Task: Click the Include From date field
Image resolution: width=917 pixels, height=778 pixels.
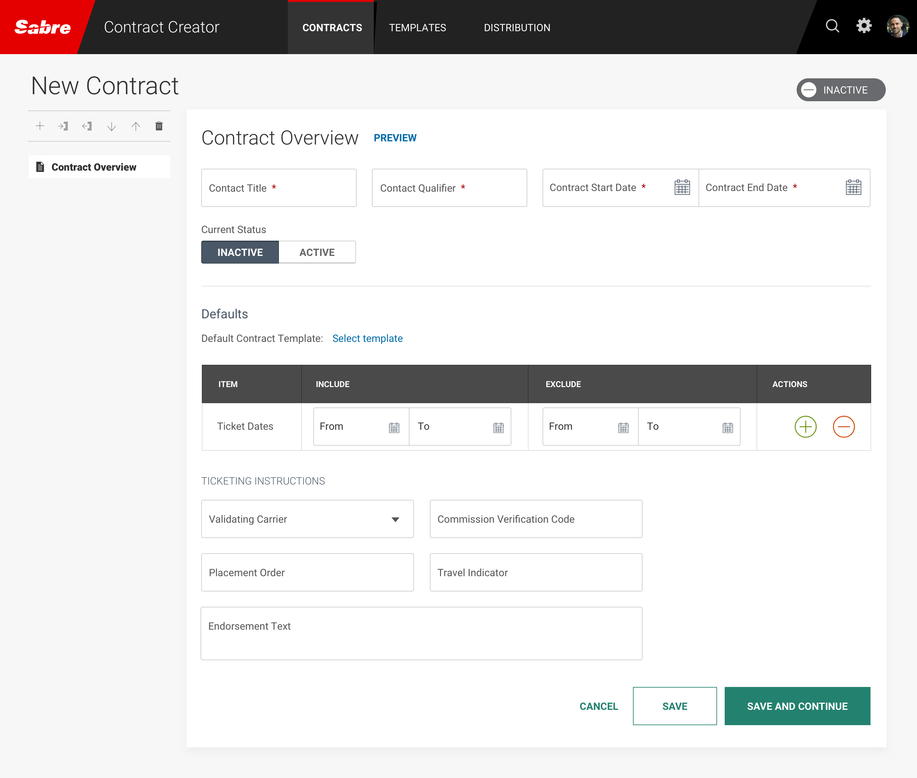Action: click(361, 427)
